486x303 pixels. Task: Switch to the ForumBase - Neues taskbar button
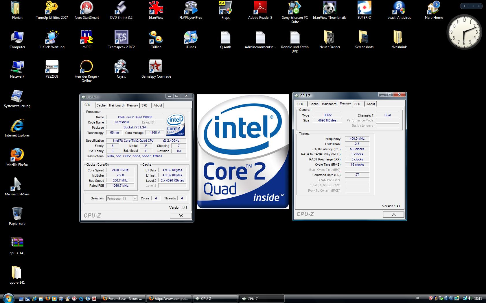click(x=123, y=299)
